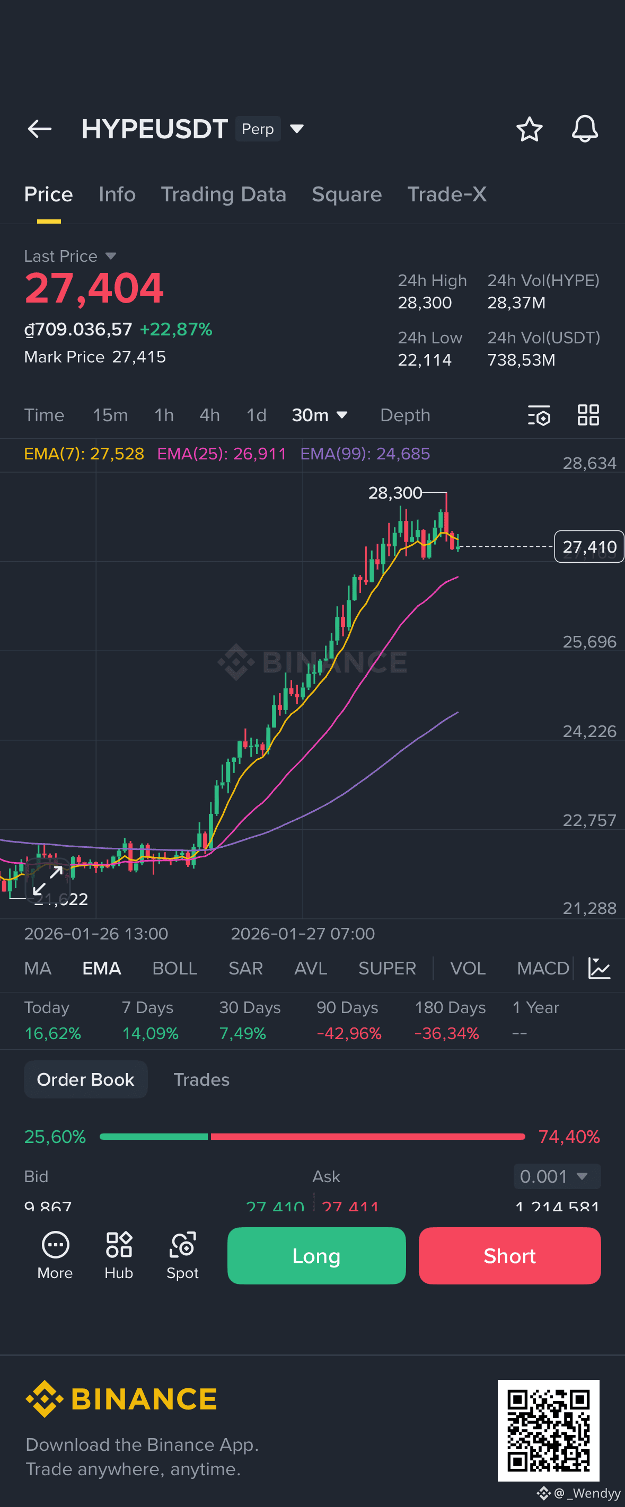Enable the MA indicator
625x1507 pixels.
[38, 968]
